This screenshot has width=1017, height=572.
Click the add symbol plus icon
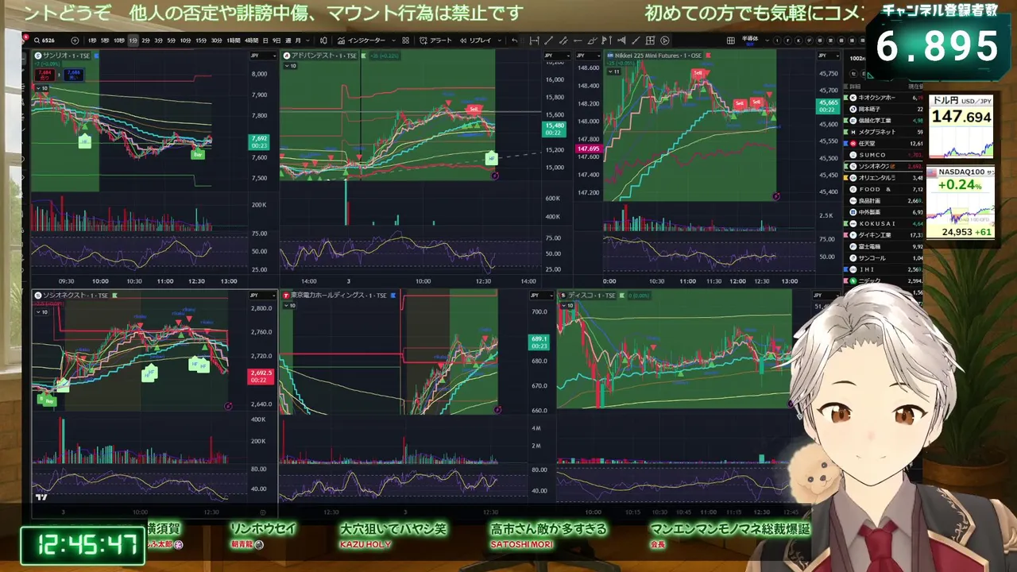point(75,41)
